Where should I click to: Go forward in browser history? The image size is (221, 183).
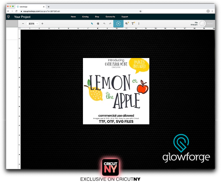click(x=12, y=11)
